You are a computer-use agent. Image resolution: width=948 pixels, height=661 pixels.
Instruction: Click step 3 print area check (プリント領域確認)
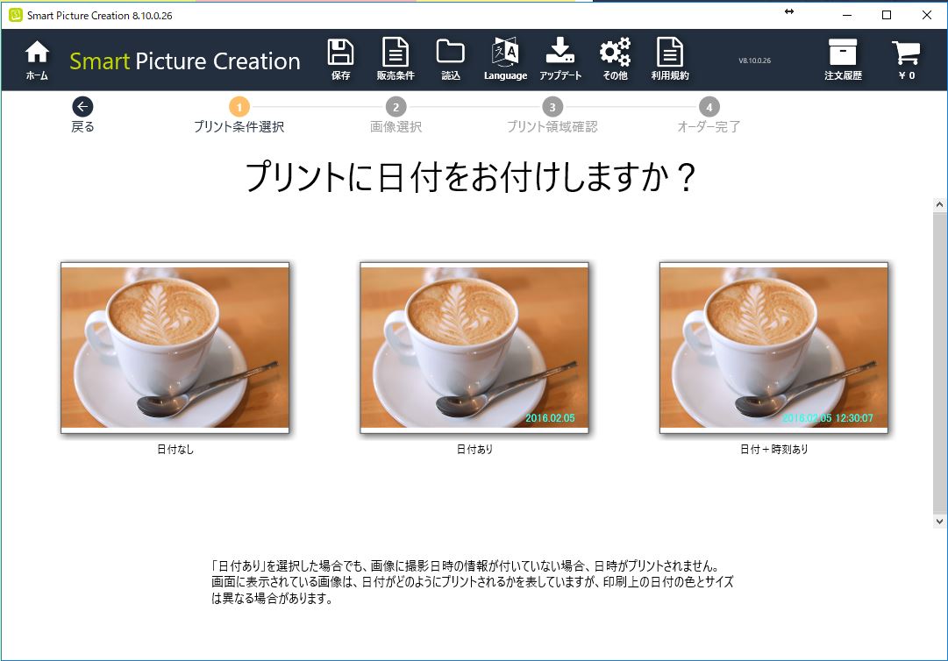(x=552, y=108)
